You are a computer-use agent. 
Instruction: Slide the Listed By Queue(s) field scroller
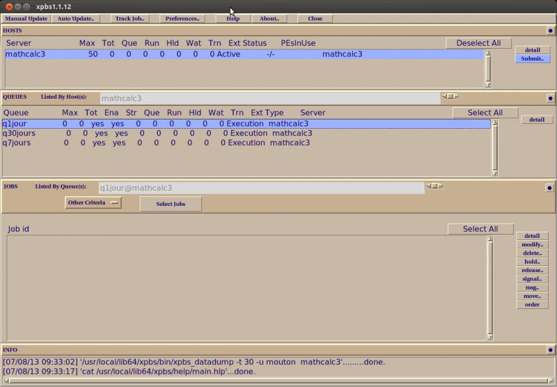[434, 186]
